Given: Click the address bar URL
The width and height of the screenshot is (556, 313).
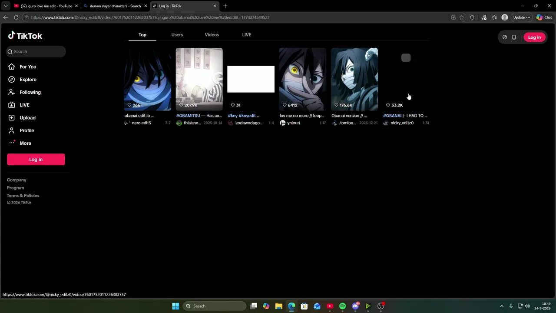Looking at the screenshot, I should click(150, 17).
